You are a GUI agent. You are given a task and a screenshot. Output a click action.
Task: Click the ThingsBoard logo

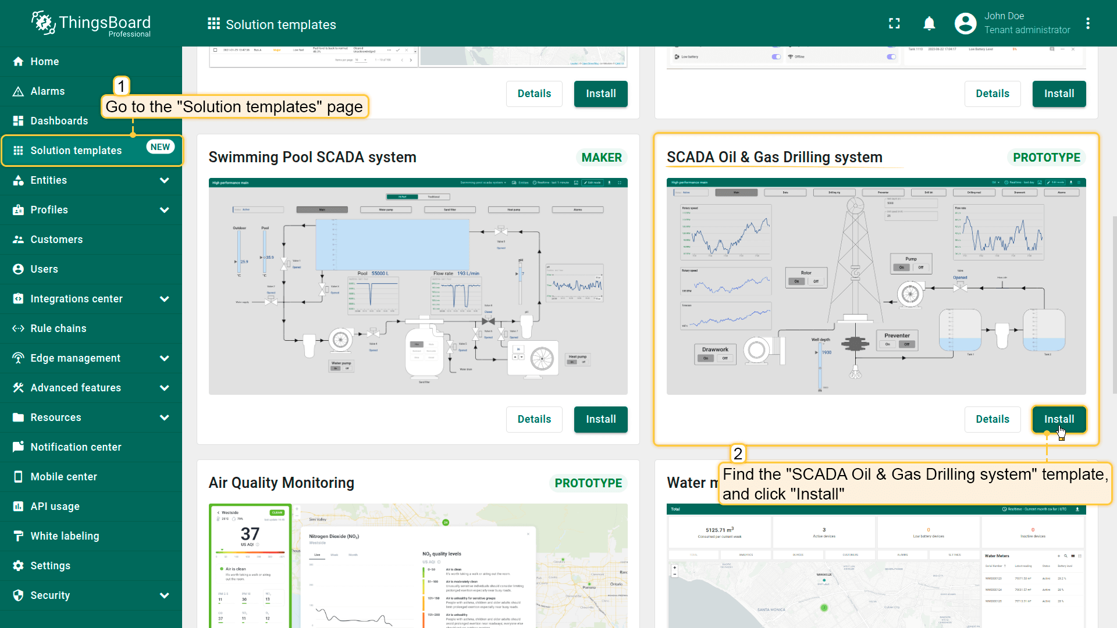point(91,24)
